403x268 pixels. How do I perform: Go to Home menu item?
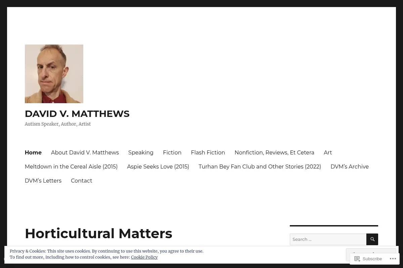(33, 152)
